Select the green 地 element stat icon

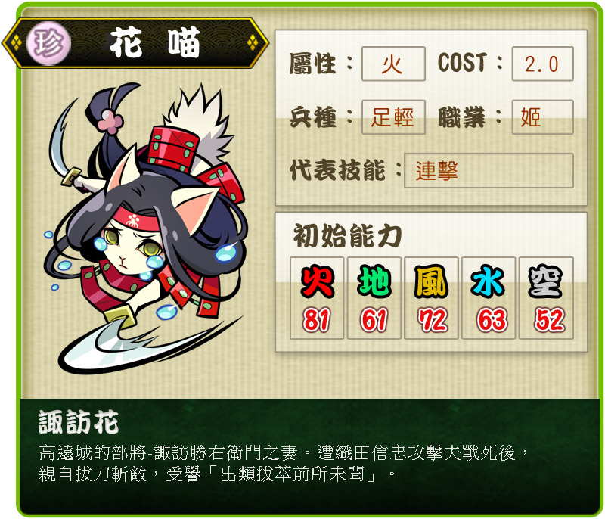click(x=374, y=281)
